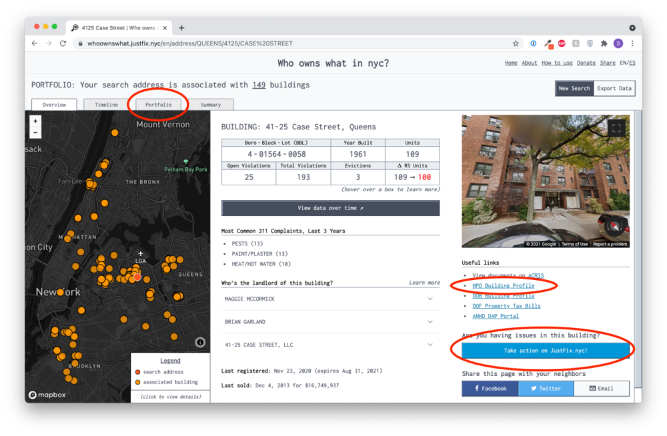Click Take action on JustFix.nyc button
Image resolution: width=667 pixels, height=436 pixels.
pos(546,351)
